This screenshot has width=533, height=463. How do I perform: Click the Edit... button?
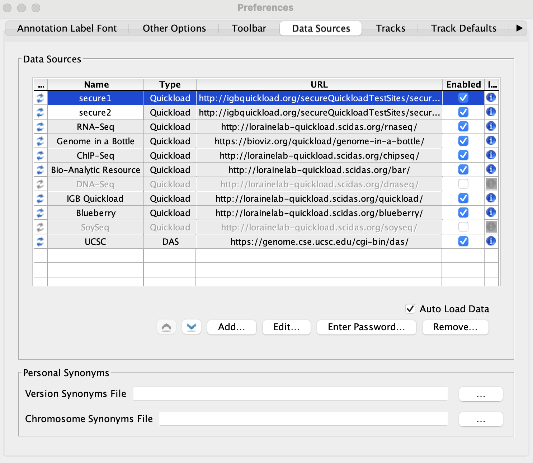pyautogui.click(x=287, y=327)
